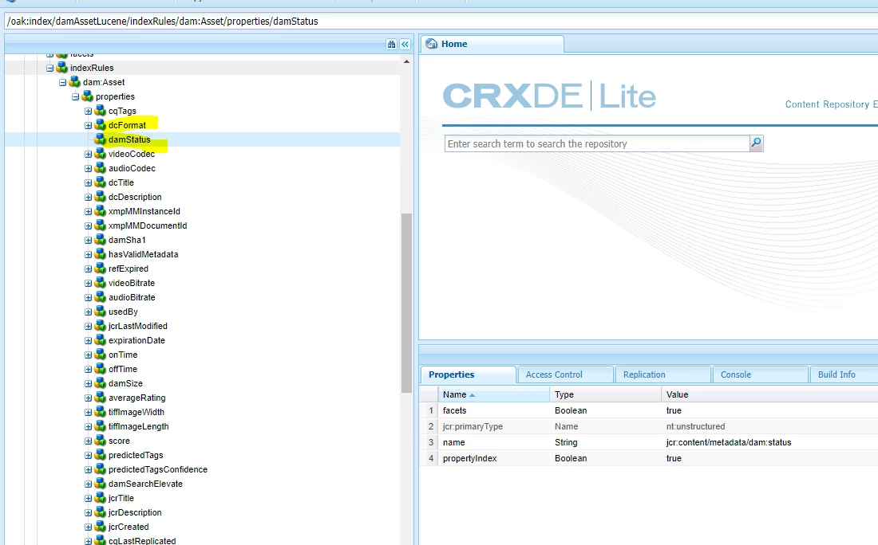Expand the videoBitrate tree node
This screenshot has height=545, width=878.
88,283
